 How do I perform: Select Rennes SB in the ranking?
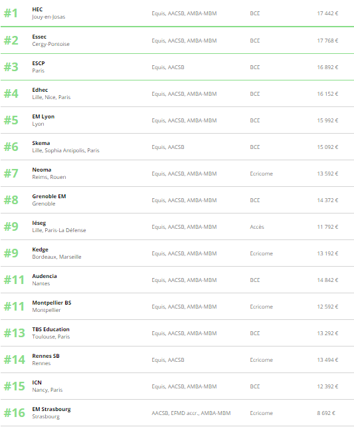46,356
